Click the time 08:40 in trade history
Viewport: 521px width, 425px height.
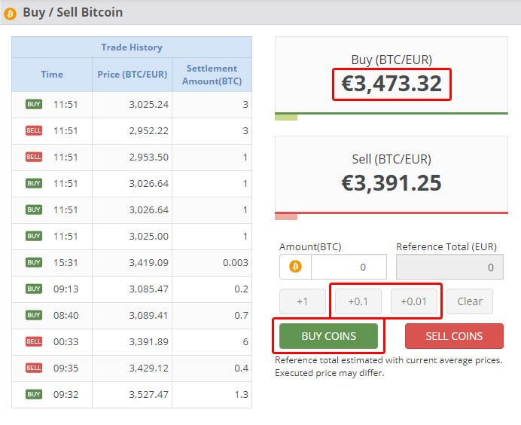click(66, 315)
